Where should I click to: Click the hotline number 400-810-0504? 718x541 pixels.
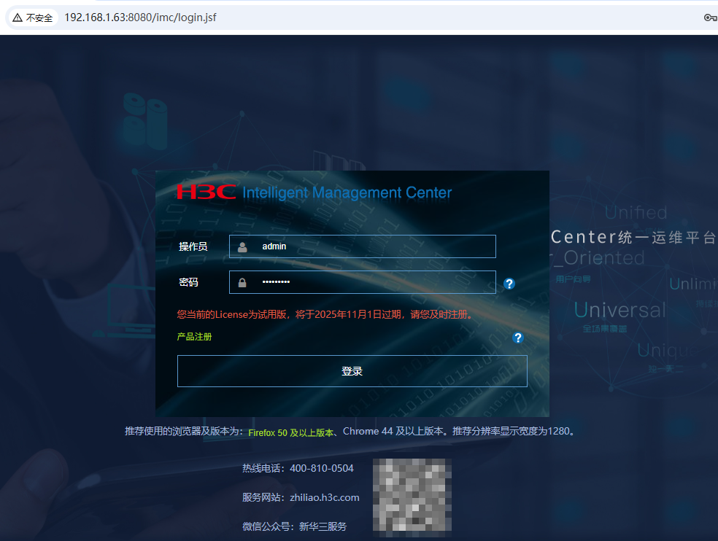323,467
